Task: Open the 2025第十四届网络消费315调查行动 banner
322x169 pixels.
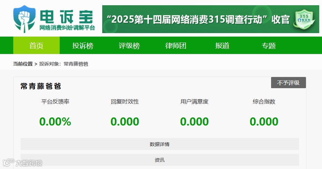Action: click(x=211, y=19)
